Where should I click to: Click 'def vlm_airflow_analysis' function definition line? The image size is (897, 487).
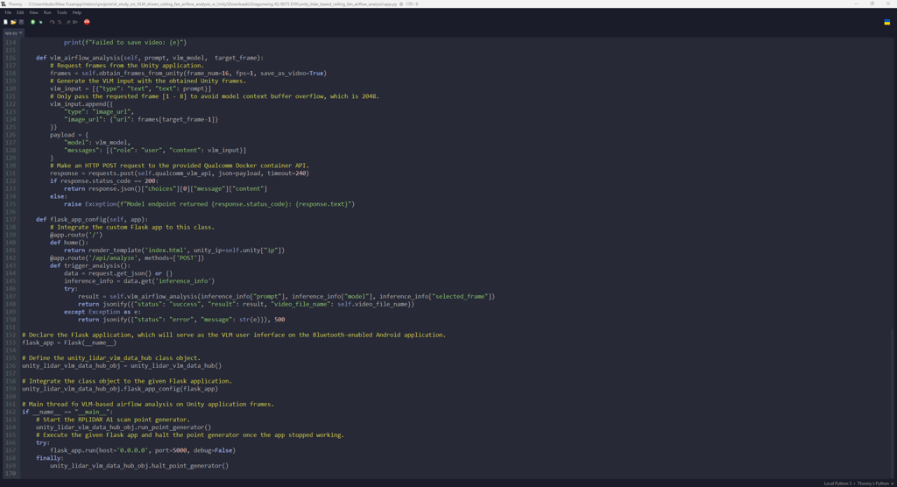(149, 58)
